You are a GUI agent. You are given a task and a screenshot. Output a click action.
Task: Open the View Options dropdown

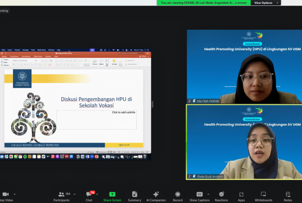[x=266, y=3]
